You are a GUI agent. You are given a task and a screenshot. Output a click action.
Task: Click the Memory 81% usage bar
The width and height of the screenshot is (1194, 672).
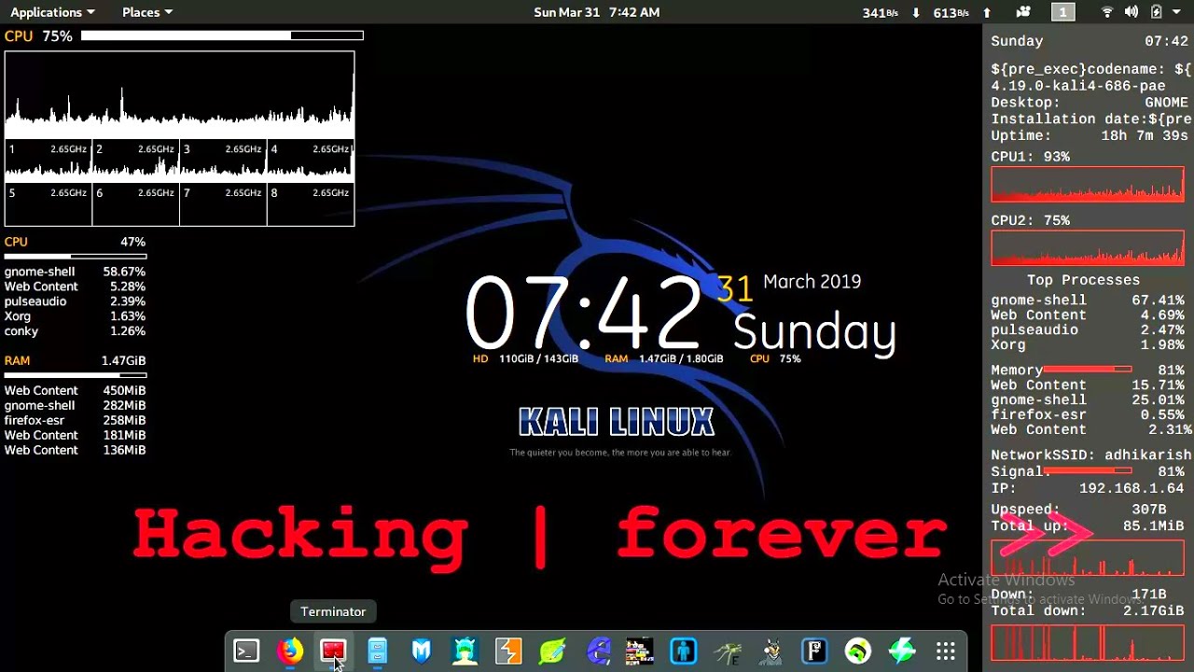pyautogui.click(x=1088, y=370)
